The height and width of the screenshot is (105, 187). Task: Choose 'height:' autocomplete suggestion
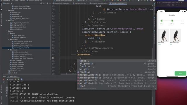[x=117, y=69]
